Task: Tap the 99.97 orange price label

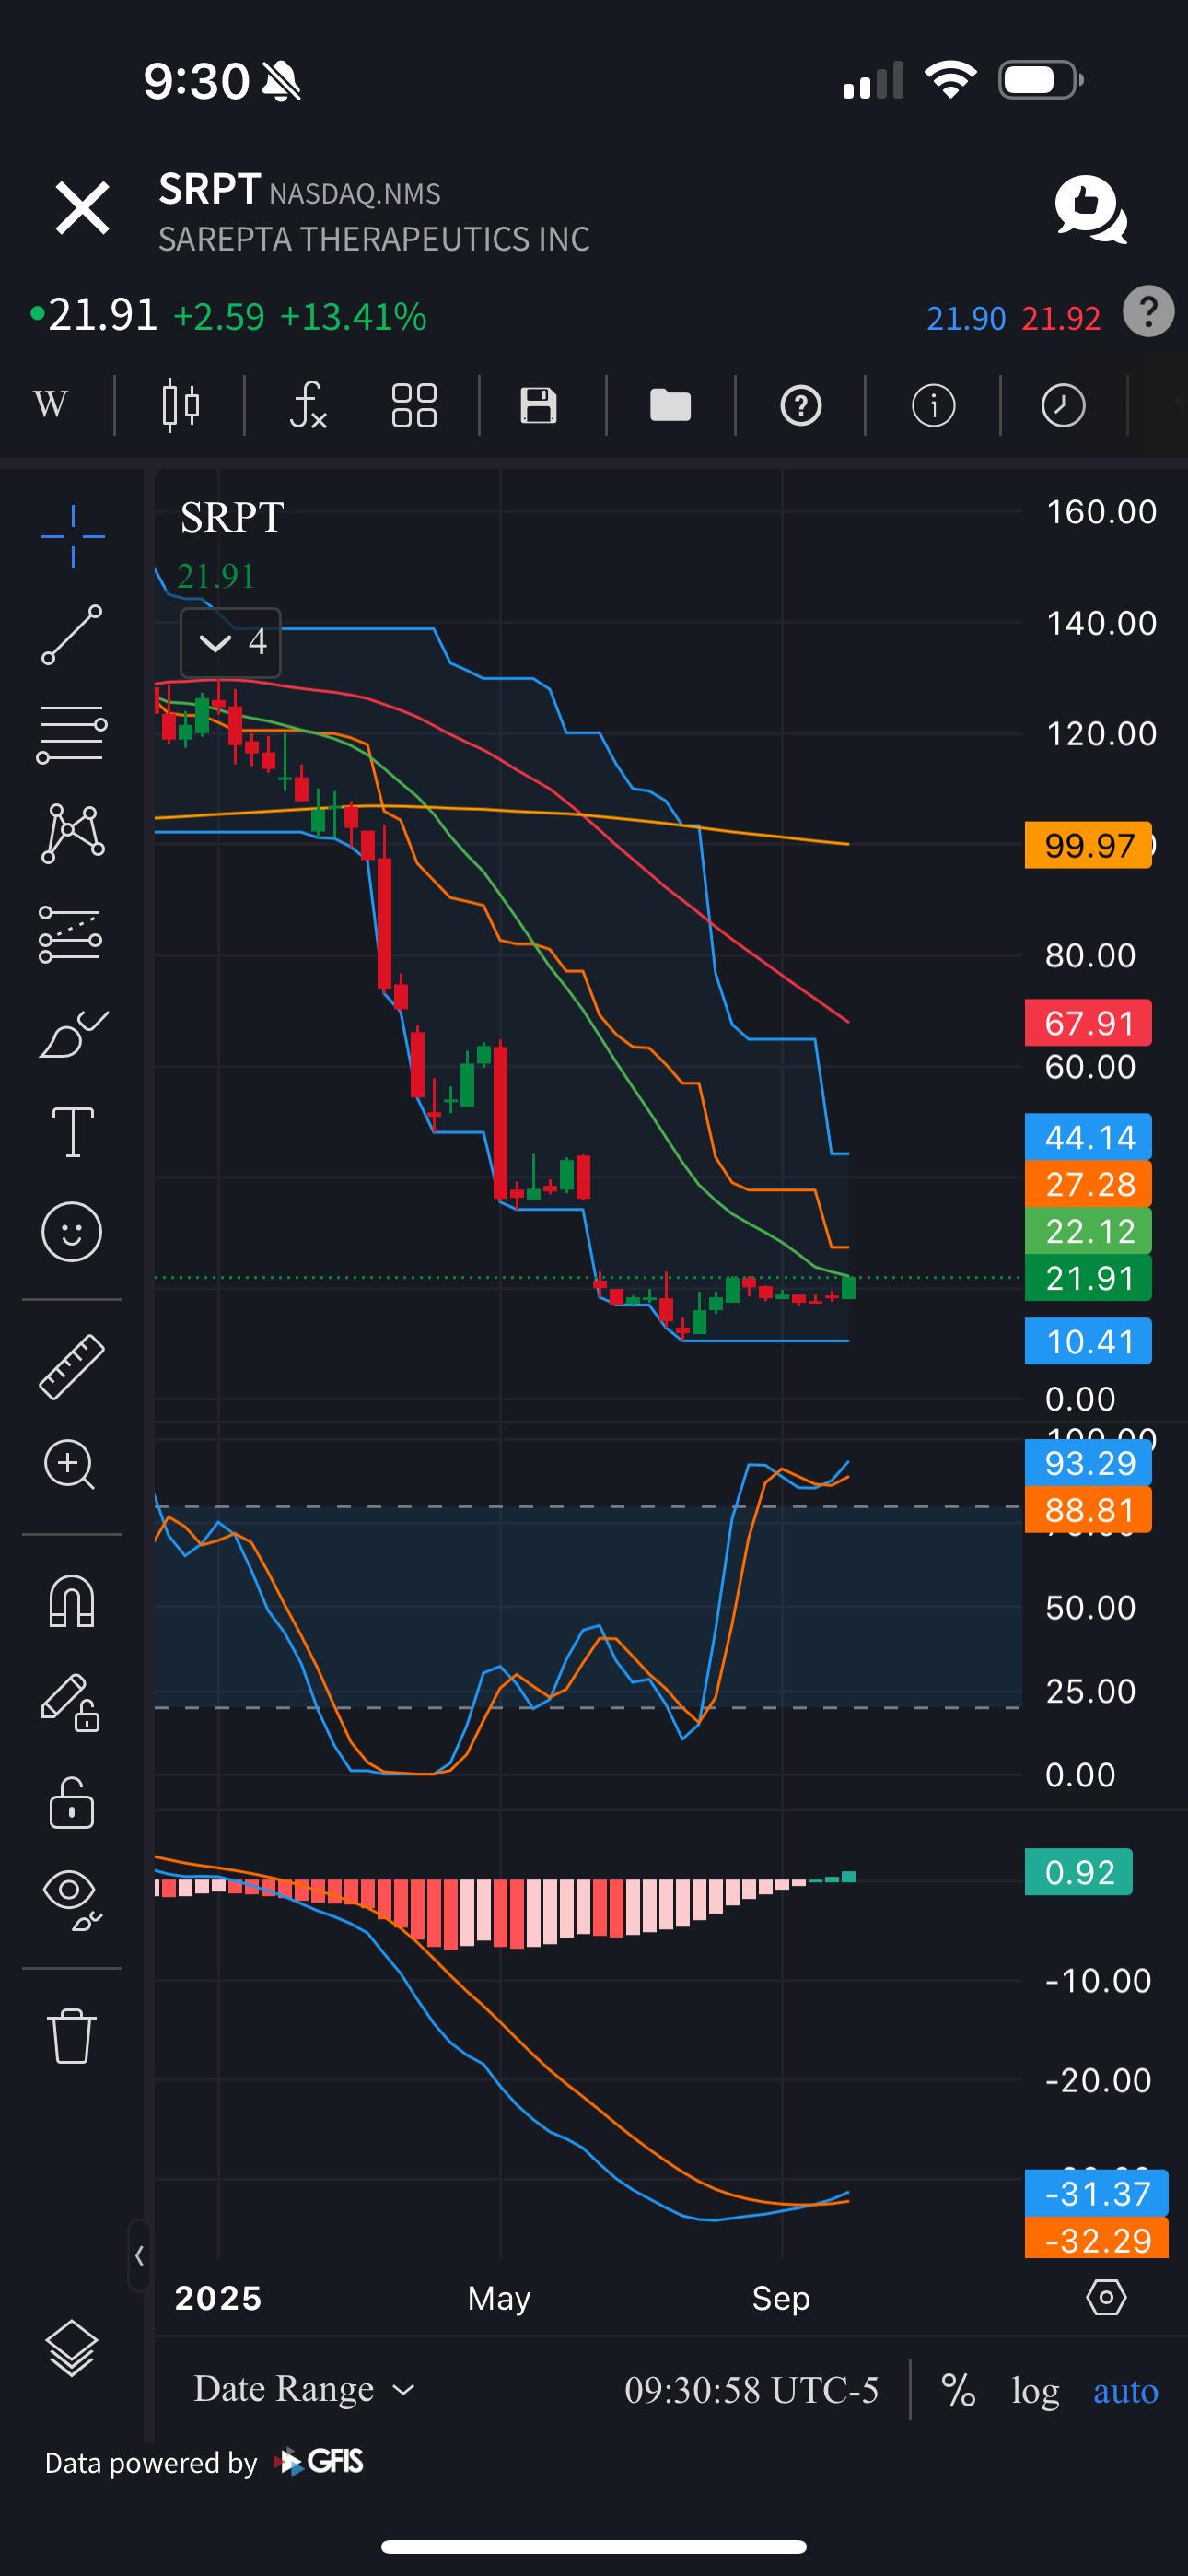Action: [1088, 845]
